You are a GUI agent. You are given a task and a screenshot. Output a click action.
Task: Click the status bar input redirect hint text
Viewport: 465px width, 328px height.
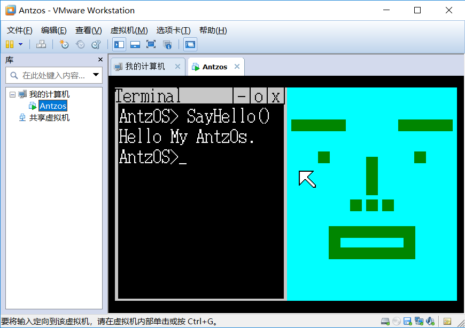tap(109, 321)
